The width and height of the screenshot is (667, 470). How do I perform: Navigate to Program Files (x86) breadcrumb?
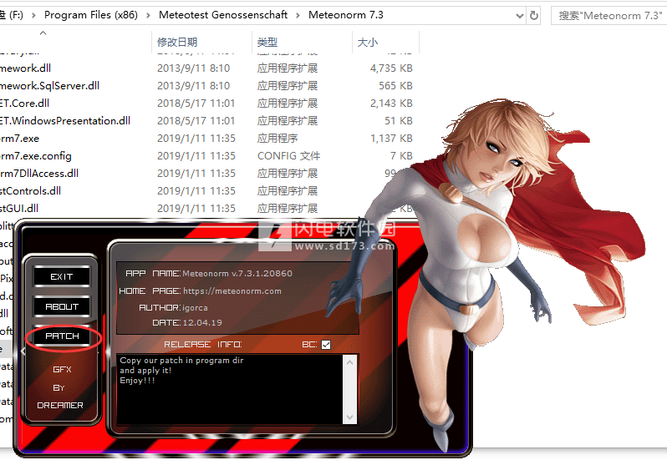click(91, 15)
